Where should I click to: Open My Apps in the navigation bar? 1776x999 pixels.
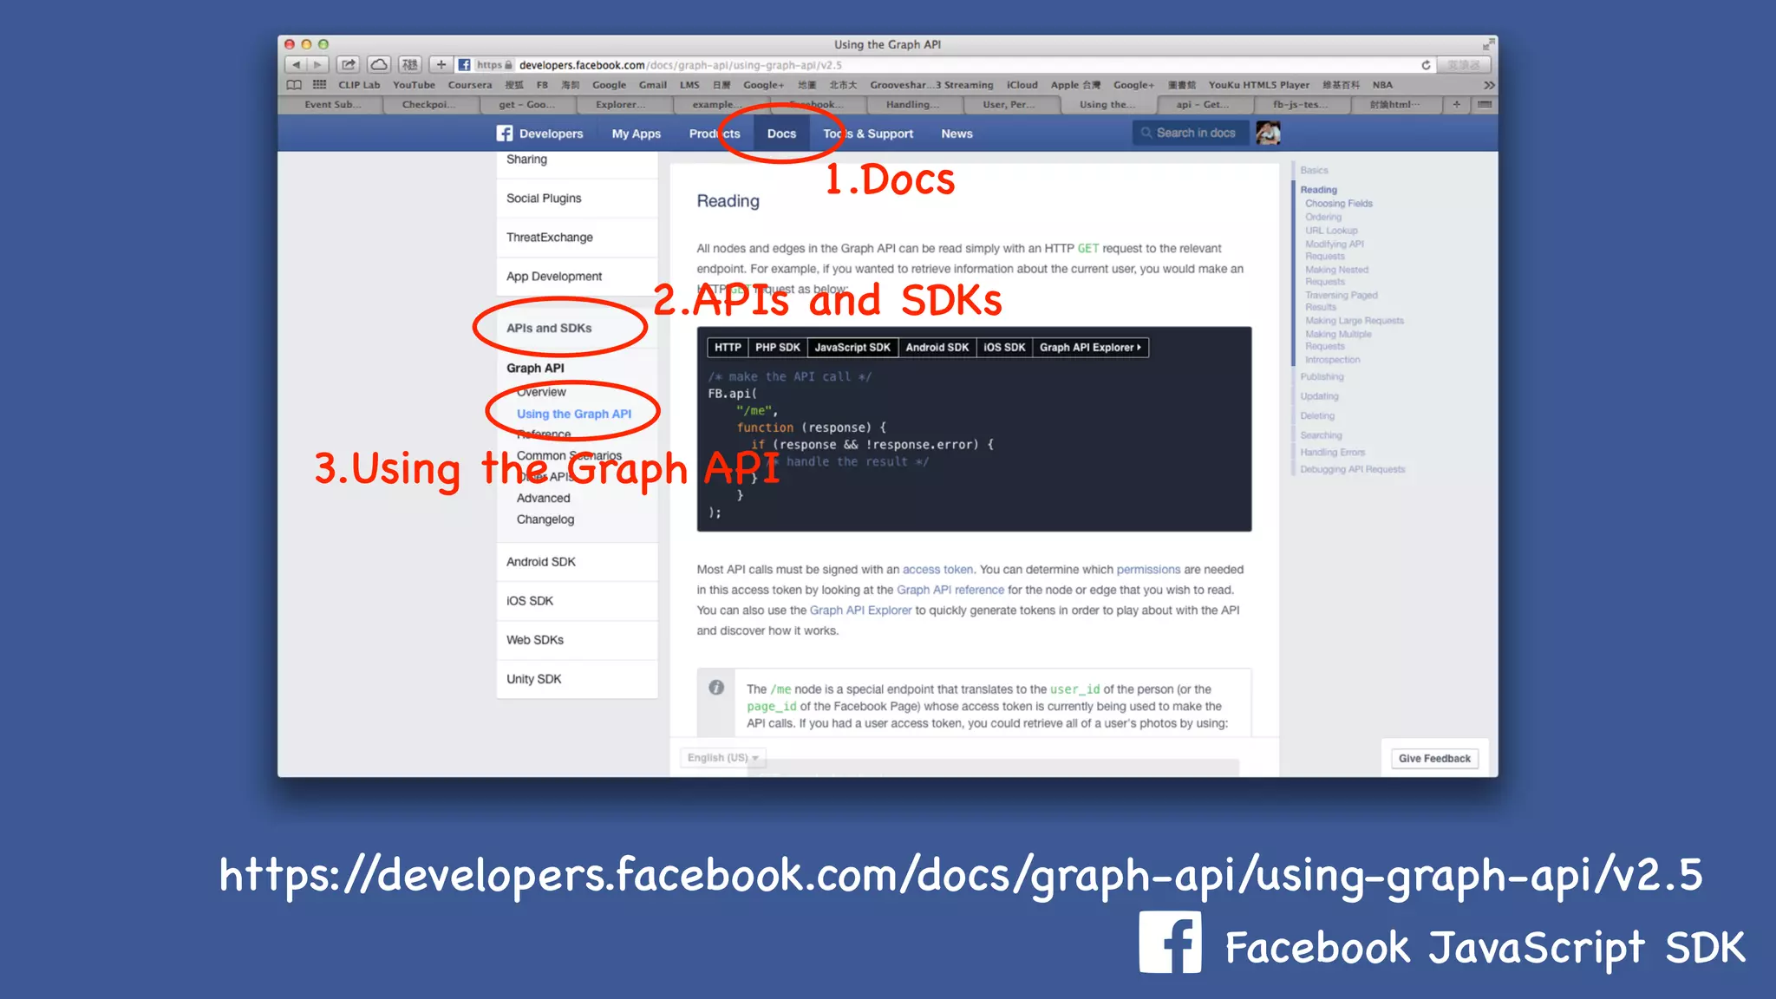637,134
